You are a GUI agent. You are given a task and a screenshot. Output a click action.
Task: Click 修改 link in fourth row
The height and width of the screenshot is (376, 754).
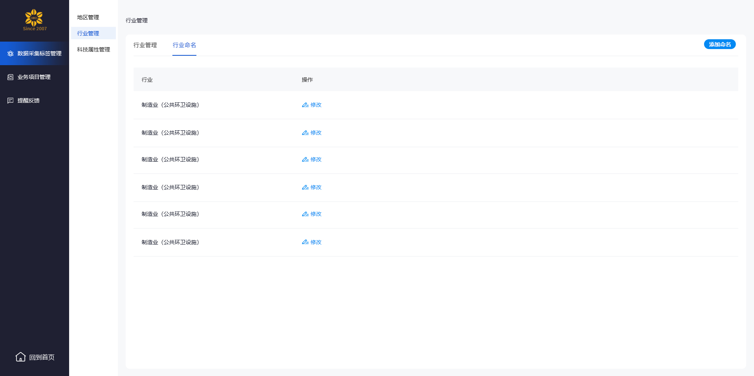(x=316, y=187)
